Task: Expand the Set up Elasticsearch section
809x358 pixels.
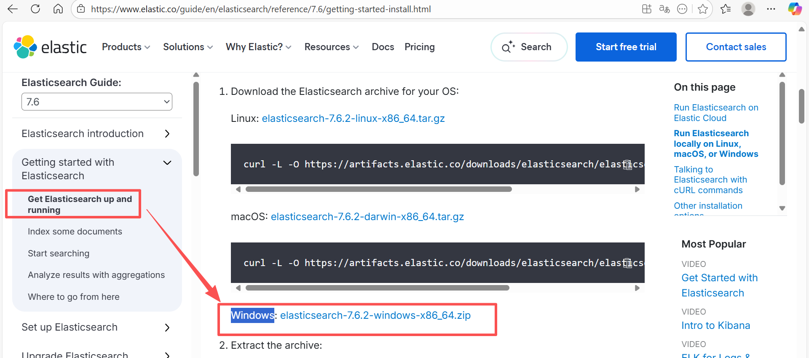Action: [167, 328]
